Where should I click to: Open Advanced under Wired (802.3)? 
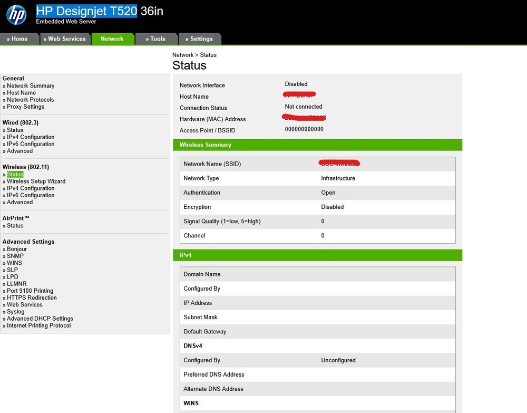click(x=20, y=151)
